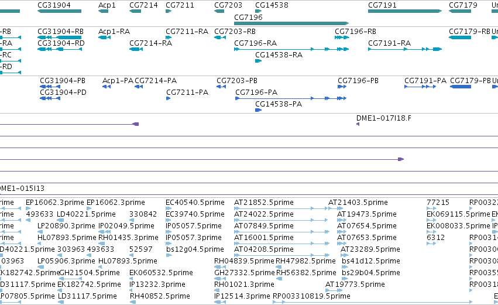Open the CG7196-RB transcript label
This screenshot has height=305, width=498.
coord(355,32)
